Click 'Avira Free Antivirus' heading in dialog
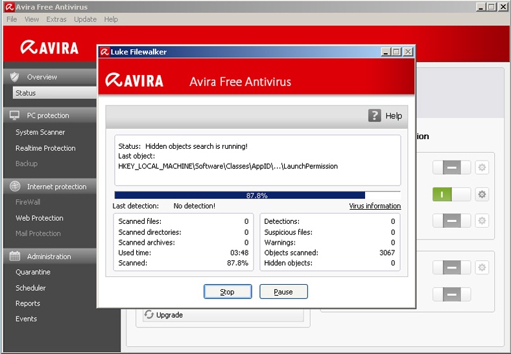Screen dimensions: 511x354 (240, 82)
